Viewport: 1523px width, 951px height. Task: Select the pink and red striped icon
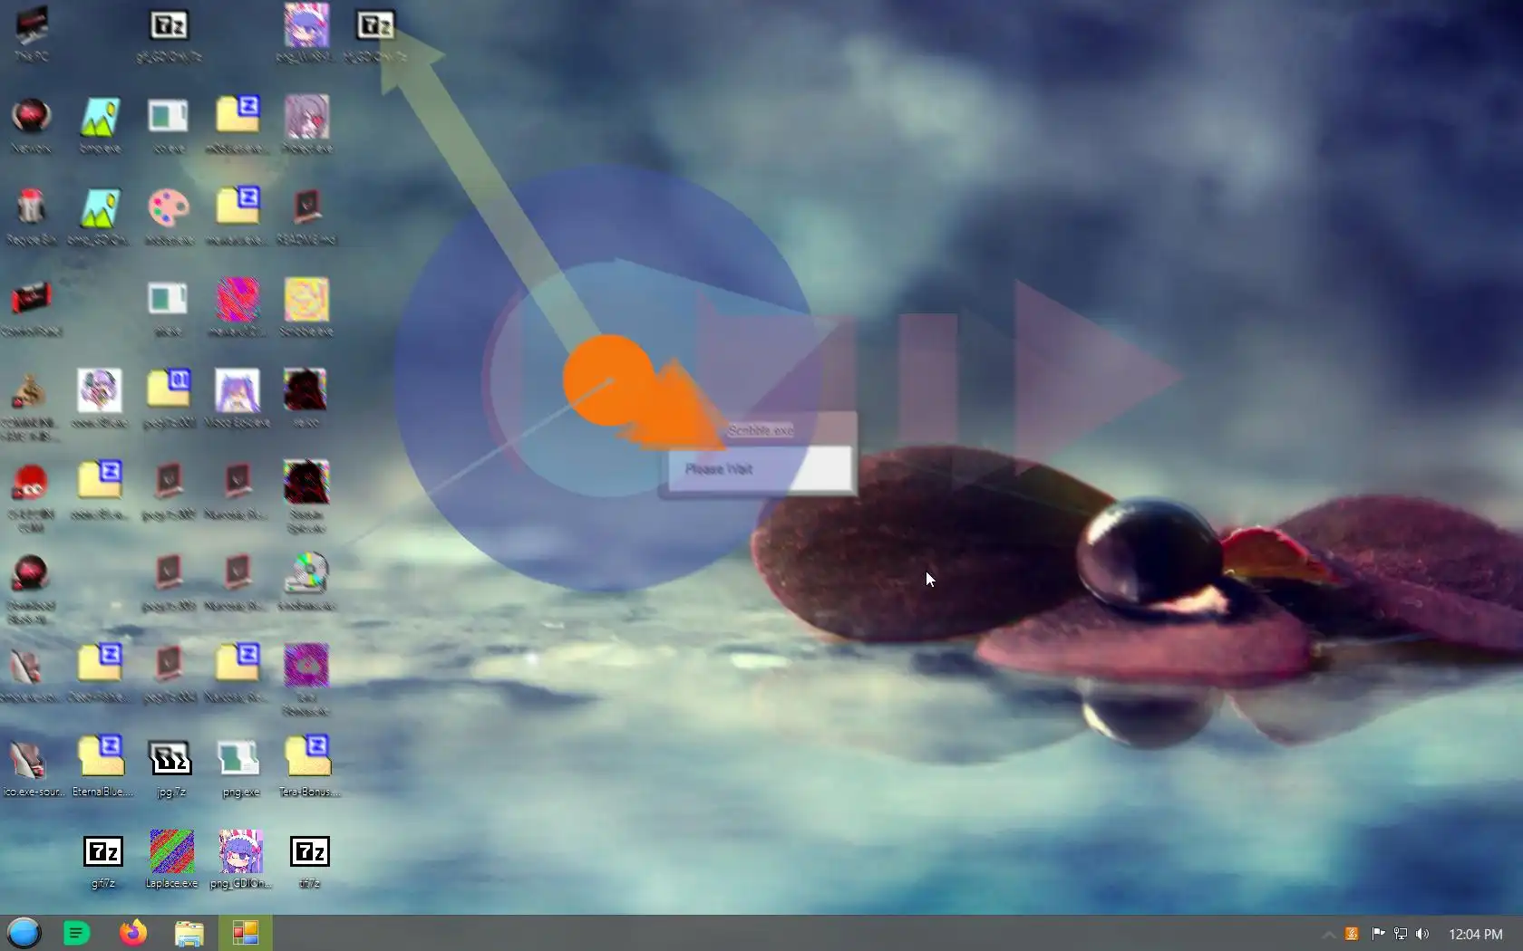pos(238,299)
